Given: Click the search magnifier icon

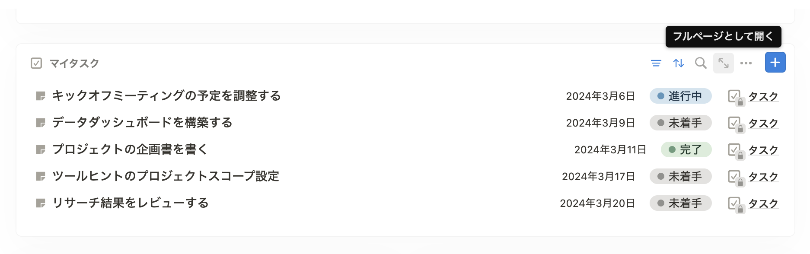Looking at the screenshot, I should coord(701,63).
